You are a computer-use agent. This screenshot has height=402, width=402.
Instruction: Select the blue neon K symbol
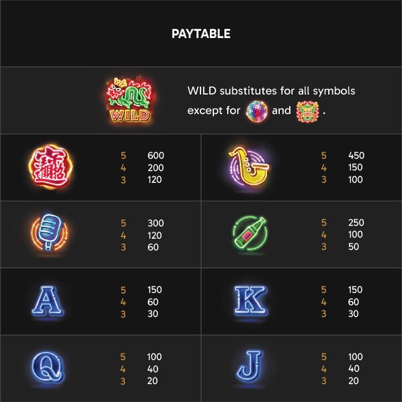pyautogui.click(x=250, y=301)
